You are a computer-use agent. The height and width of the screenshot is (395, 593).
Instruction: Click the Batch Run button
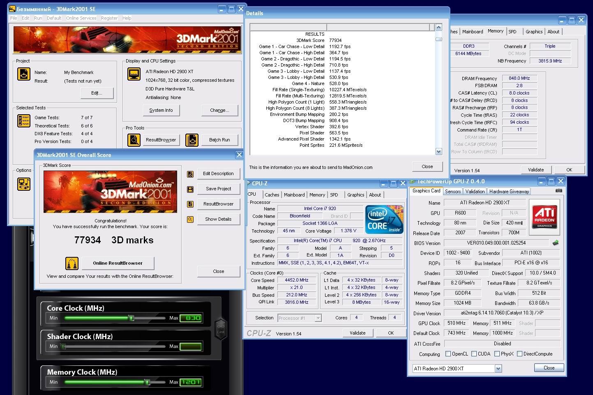tap(219, 140)
